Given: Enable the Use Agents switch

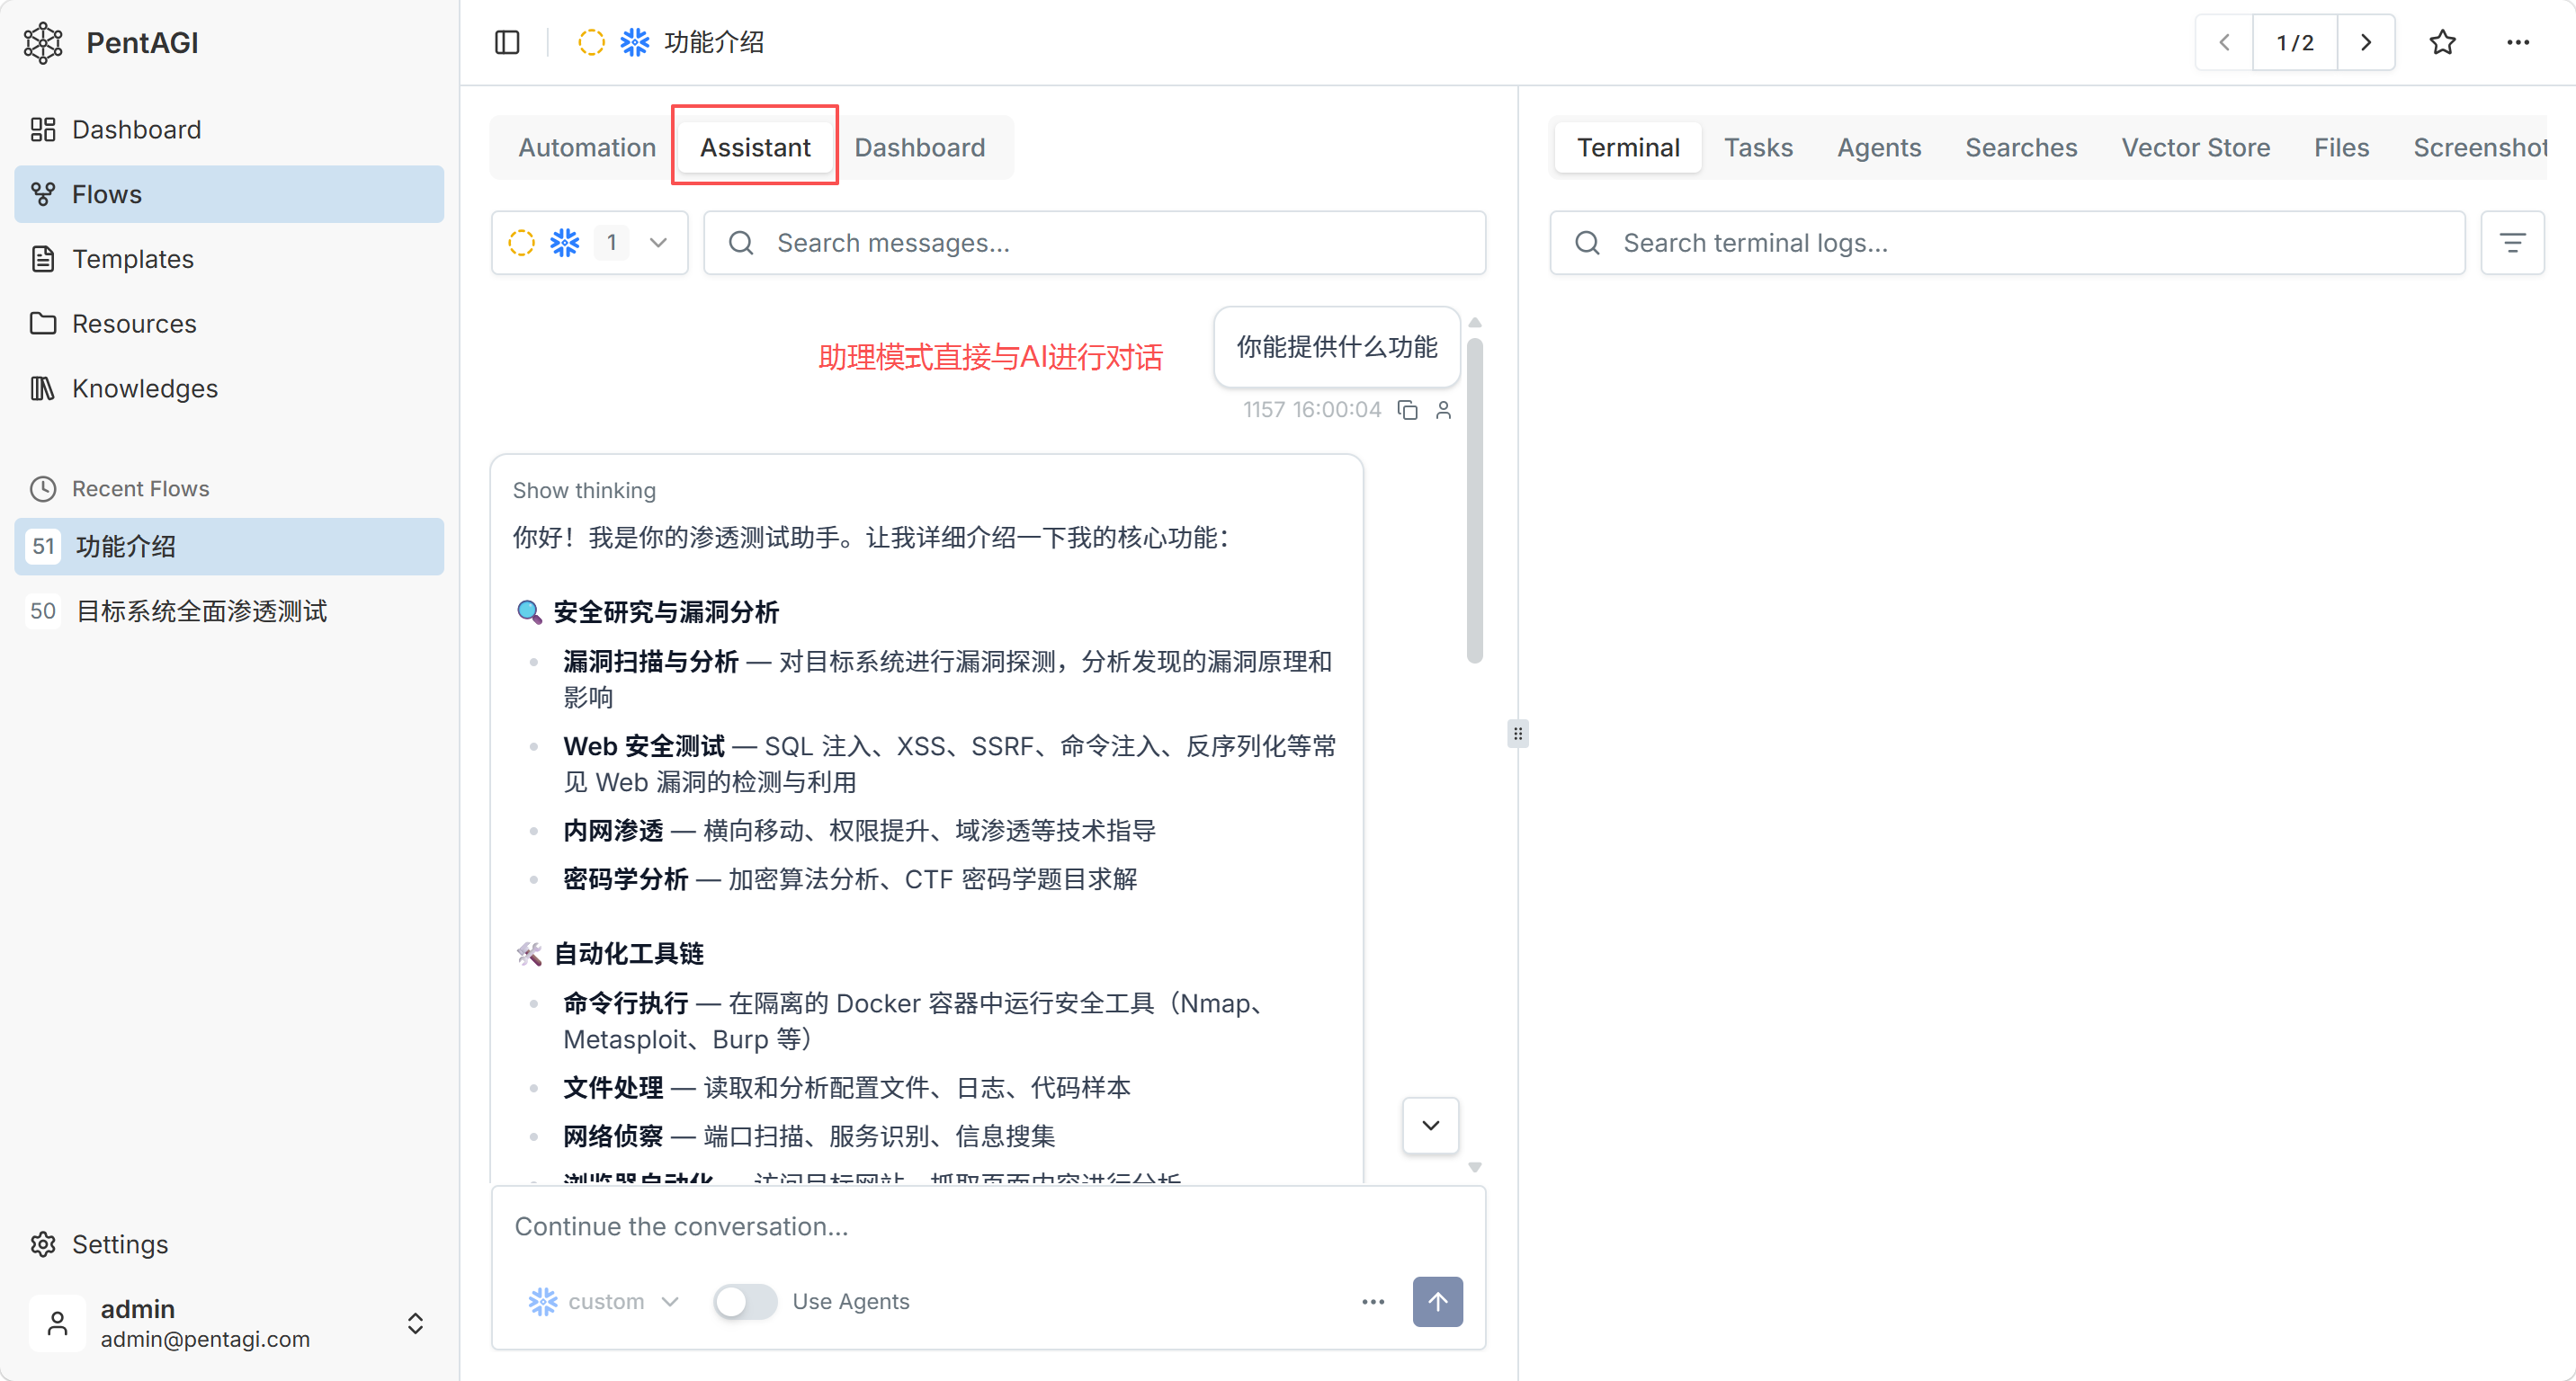Looking at the screenshot, I should click(745, 1301).
